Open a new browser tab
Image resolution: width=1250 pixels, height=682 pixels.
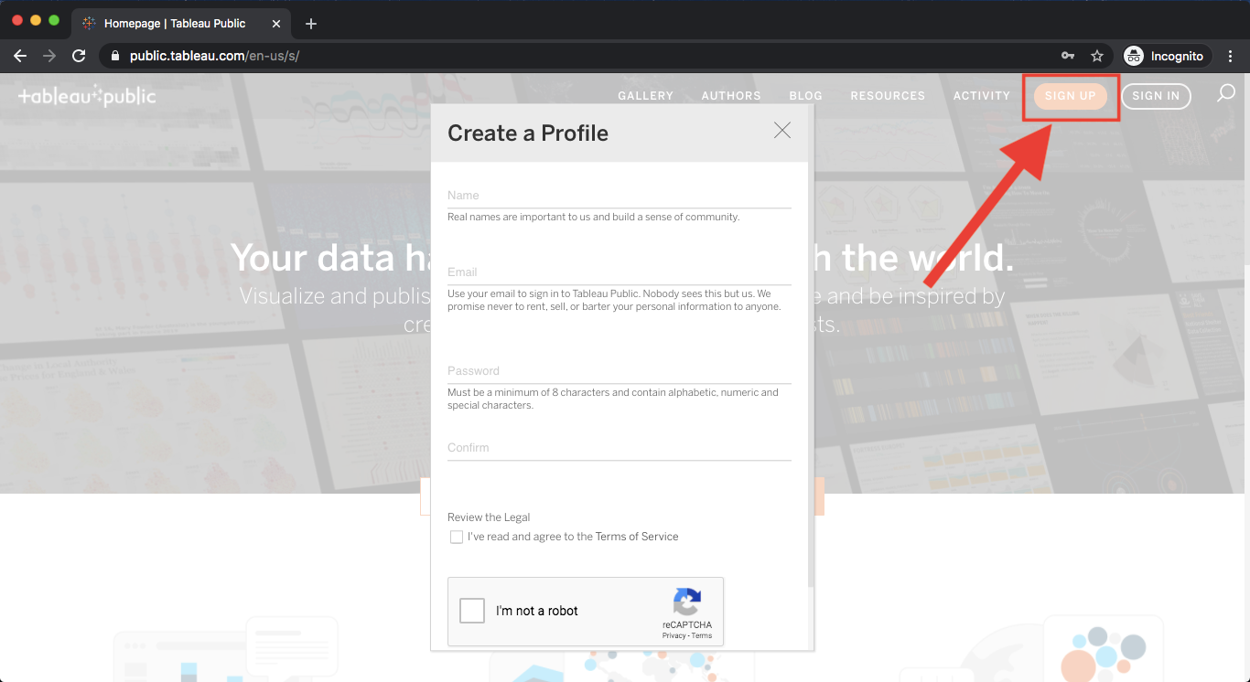[311, 24]
